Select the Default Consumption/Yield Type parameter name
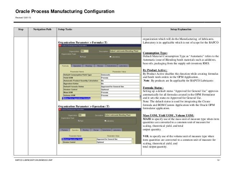The image size is (229, 177). 82,75
